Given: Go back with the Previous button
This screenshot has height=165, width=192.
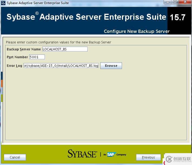Looking at the screenshot, I should pyautogui.click(x=148, y=157).
